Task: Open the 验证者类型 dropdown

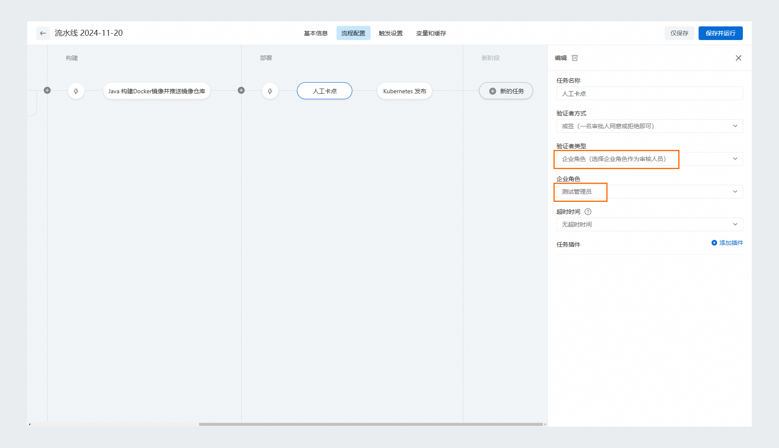Action: point(650,159)
